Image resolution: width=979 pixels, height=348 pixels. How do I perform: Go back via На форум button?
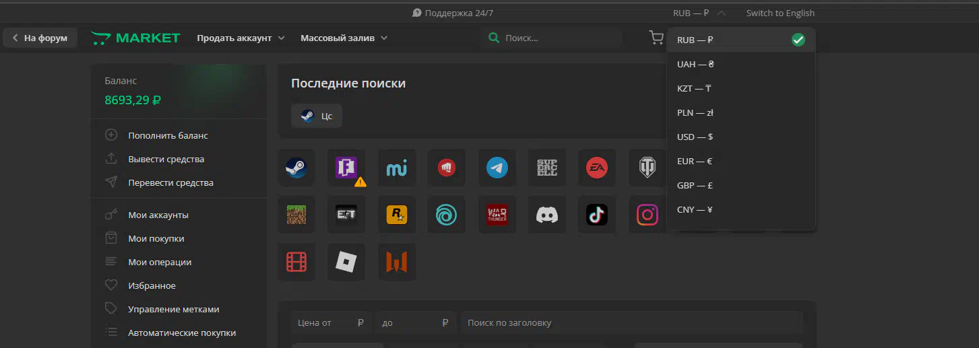(x=40, y=38)
